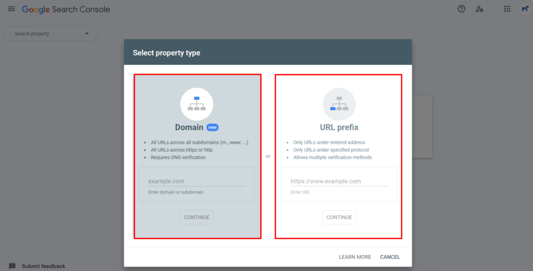Click 'Allows multiple verification methods' bullet
533x271 pixels.
pos(333,157)
